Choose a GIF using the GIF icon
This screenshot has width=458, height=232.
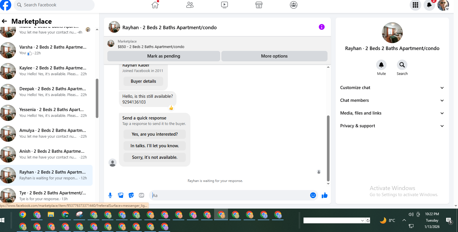coord(141,195)
